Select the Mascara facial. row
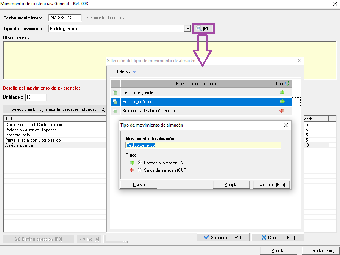 pos(55,135)
